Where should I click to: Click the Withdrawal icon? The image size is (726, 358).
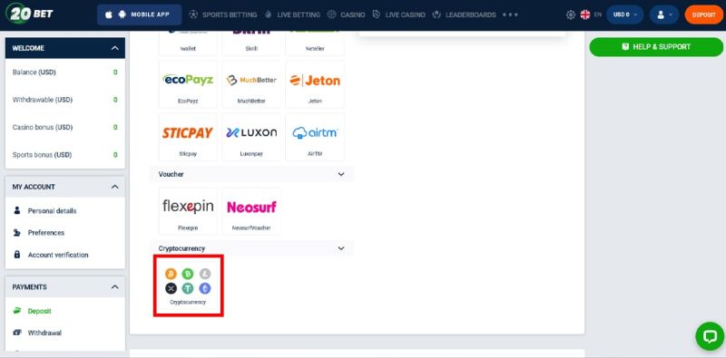[17, 333]
